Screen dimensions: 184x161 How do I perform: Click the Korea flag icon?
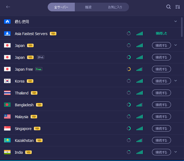tap(7, 81)
